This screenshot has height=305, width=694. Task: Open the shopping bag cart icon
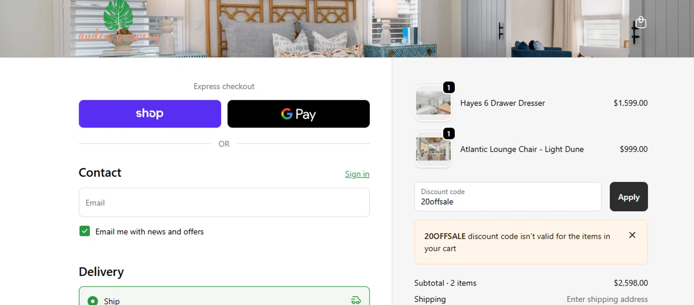pyautogui.click(x=641, y=22)
